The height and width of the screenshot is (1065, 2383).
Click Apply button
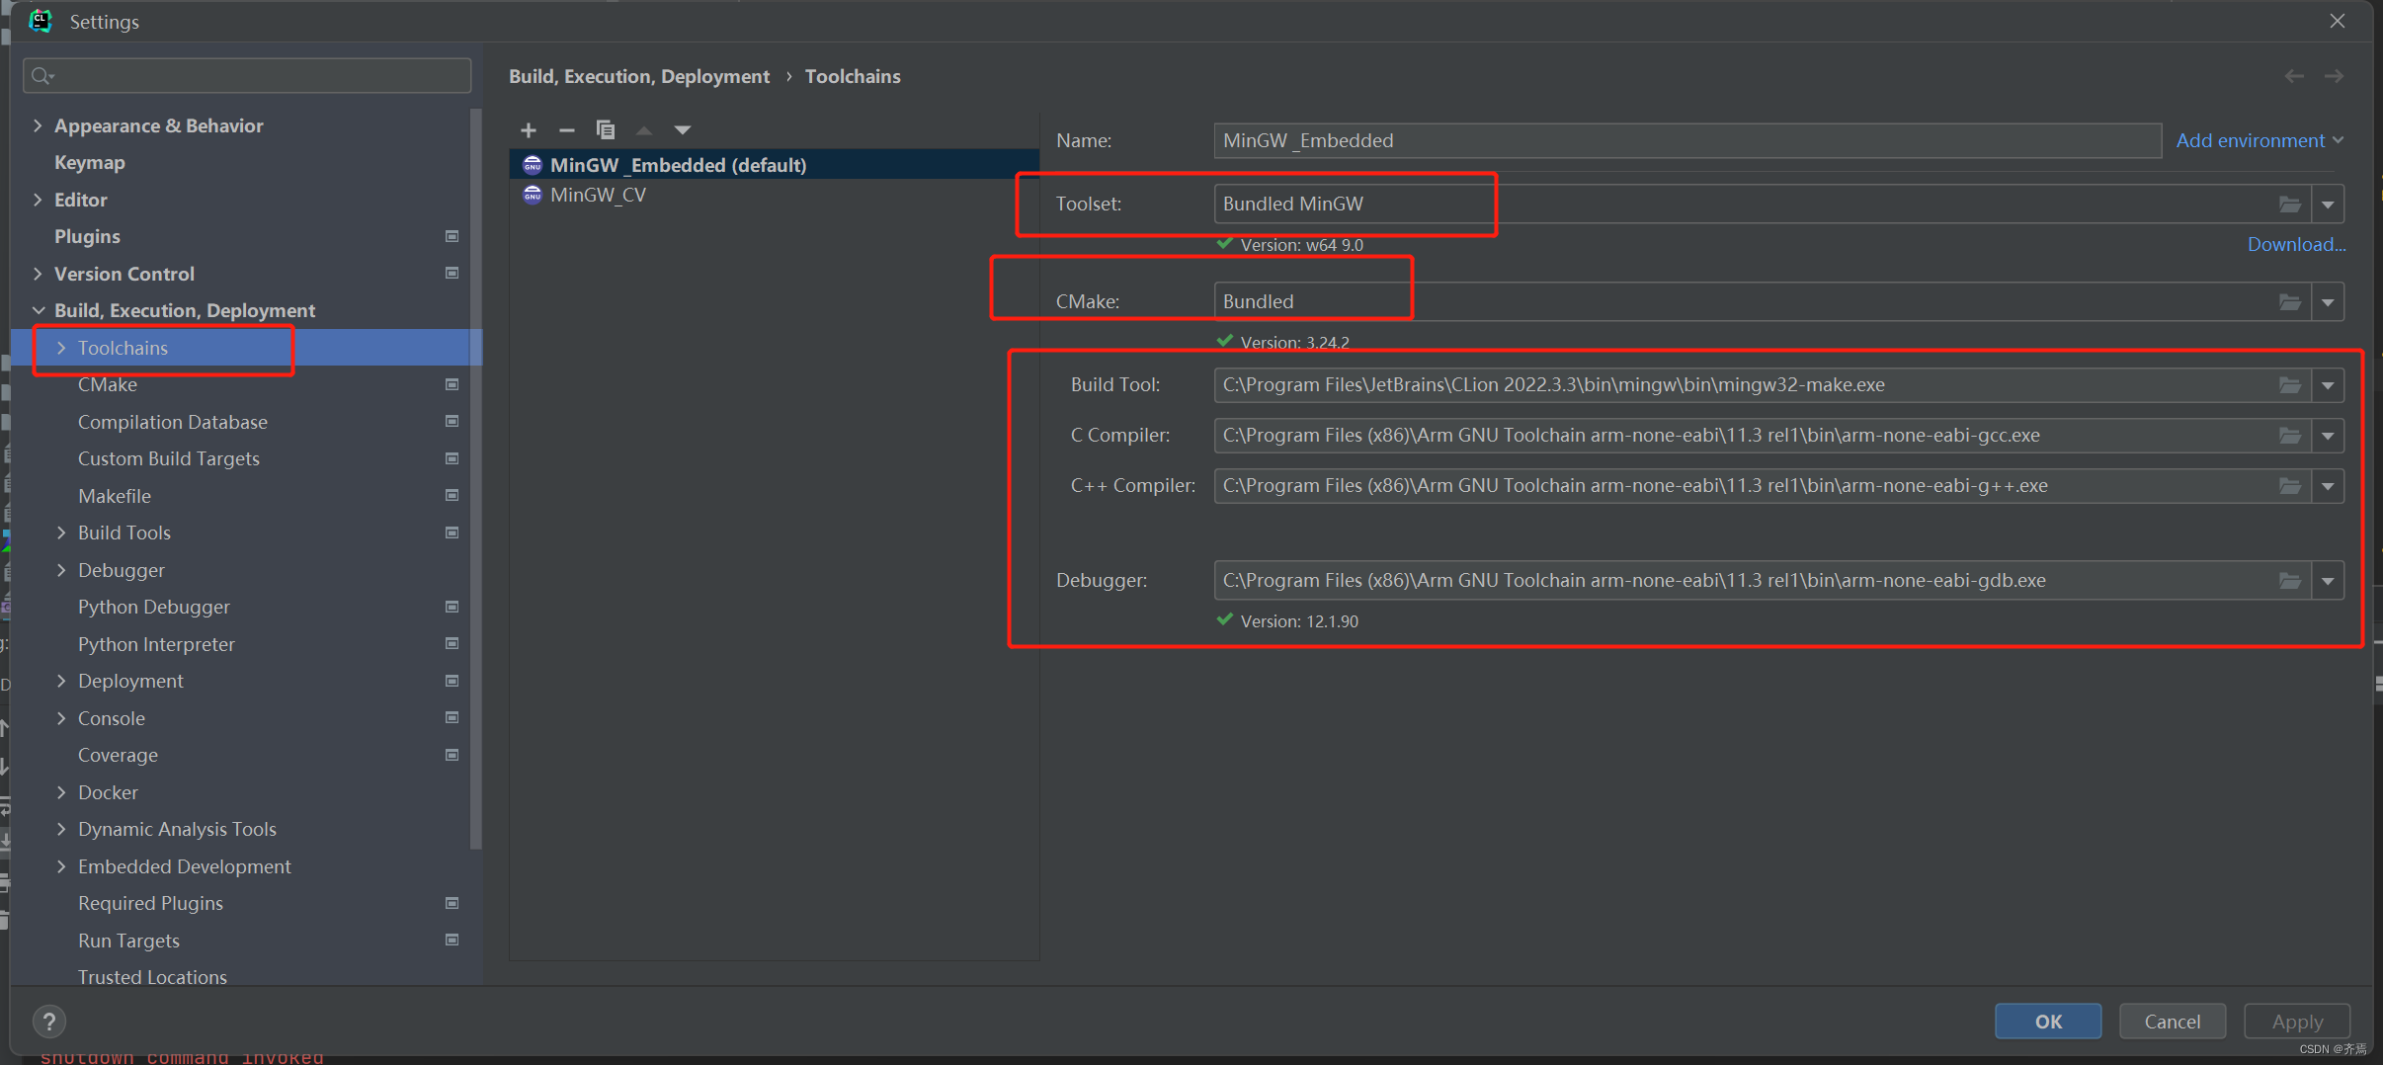pos(2297,1022)
